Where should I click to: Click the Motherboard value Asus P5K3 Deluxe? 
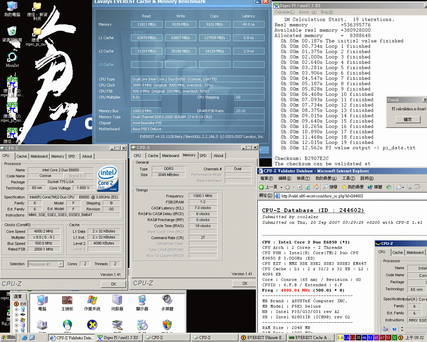198,129
